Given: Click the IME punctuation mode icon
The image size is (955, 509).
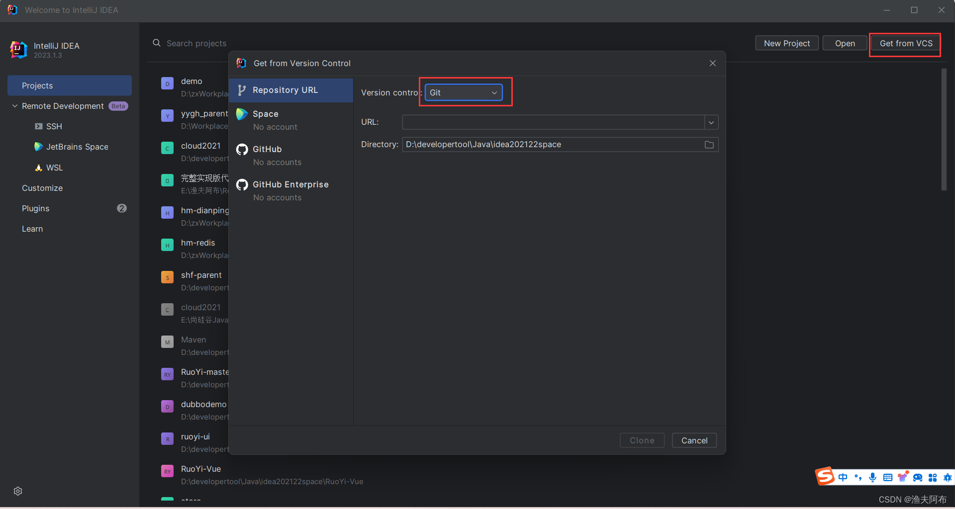Looking at the screenshot, I should pyautogui.click(x=858, y=478).
